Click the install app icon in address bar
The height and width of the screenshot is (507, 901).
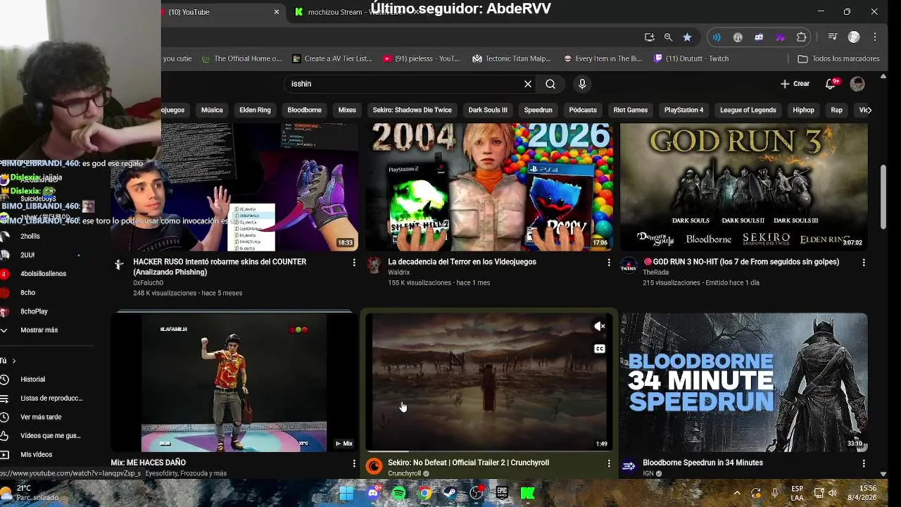[649, 37]
